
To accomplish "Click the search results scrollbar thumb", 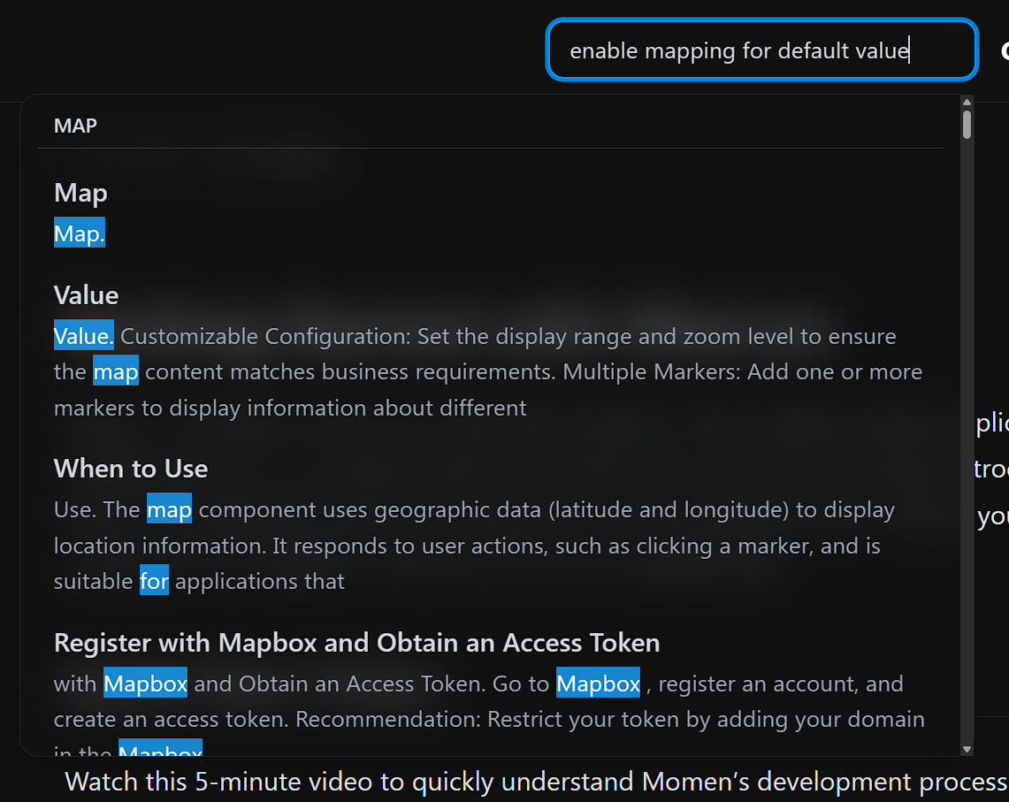I will pos(967,125).
